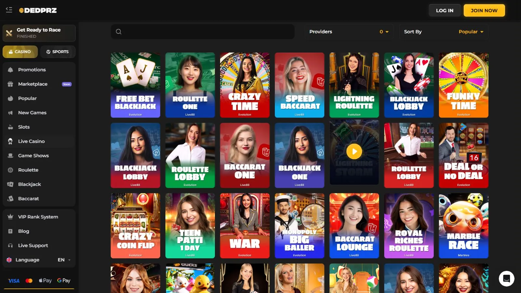The image size is (521, 293).
Task: Click the Marketplace gift icon
Action: [10, 84]
